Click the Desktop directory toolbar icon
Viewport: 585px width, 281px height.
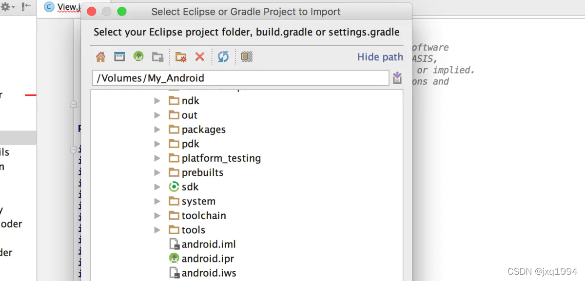coord(120,57)
